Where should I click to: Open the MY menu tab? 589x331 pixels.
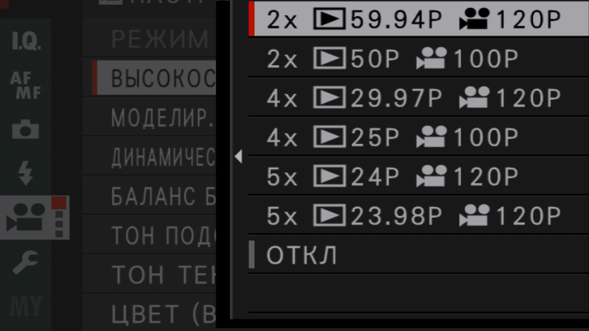click(26, 306)
